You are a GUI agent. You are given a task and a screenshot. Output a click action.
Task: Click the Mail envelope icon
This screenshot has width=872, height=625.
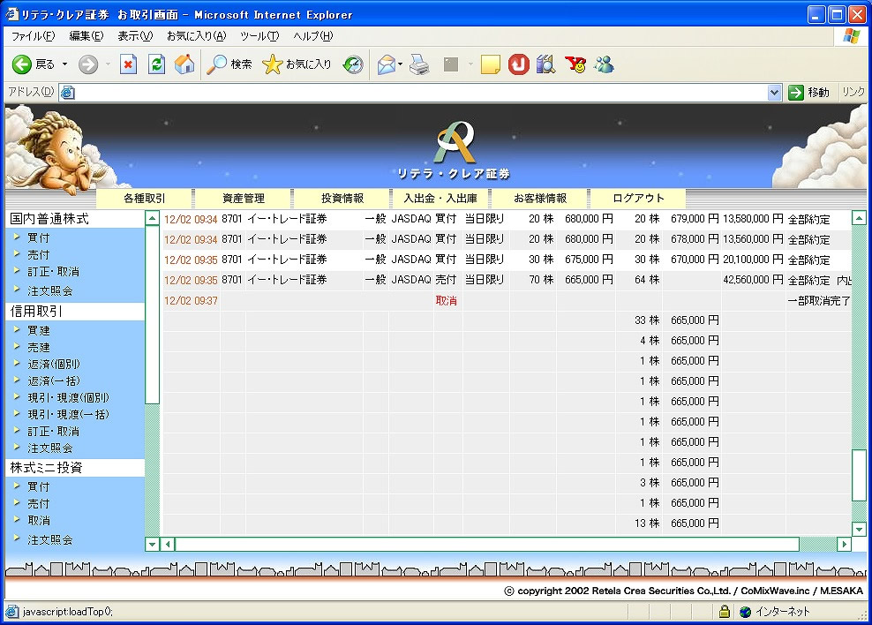pyautogui.click(x=386, y=64)
